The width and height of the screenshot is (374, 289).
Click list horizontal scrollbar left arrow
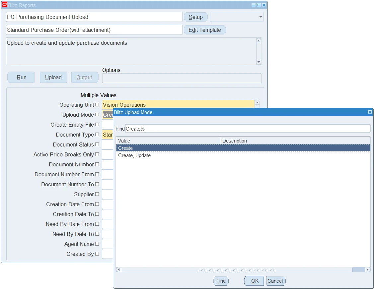tap(118, 270)
